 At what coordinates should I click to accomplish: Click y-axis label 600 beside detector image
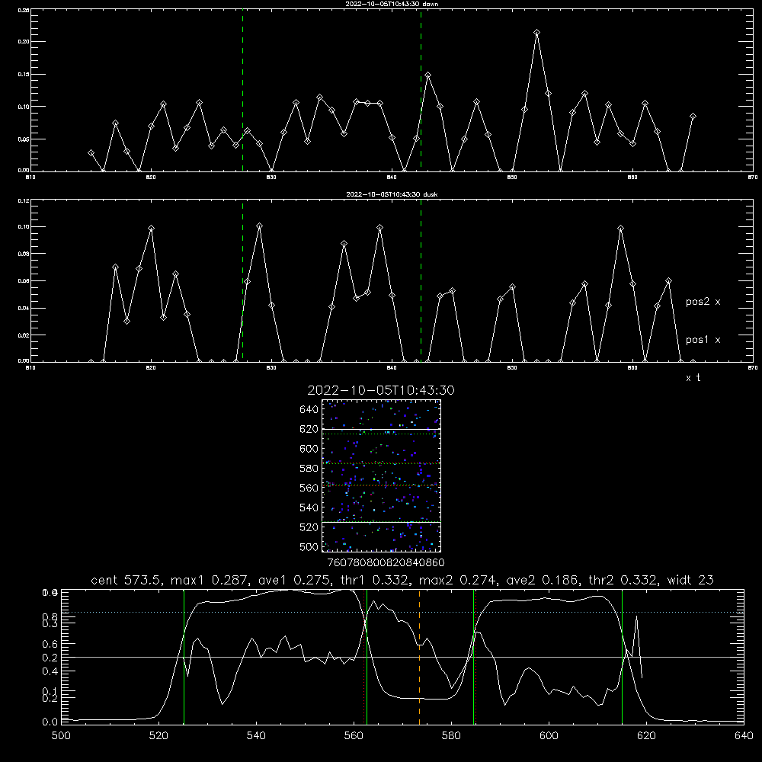309,449
